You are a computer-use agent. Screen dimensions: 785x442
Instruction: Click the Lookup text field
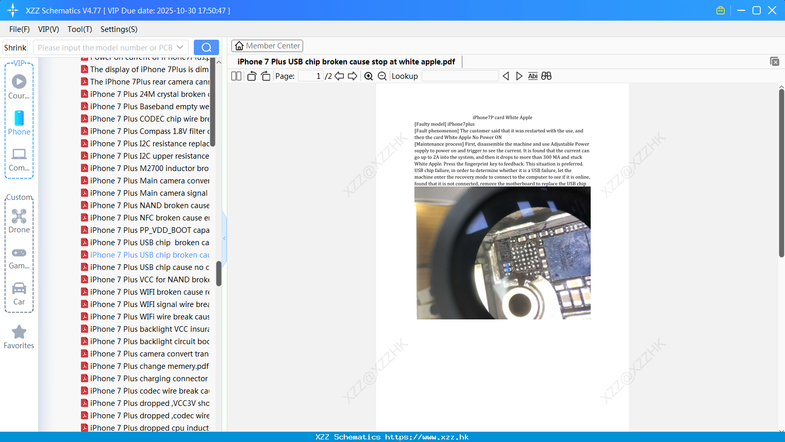[460, 76]
